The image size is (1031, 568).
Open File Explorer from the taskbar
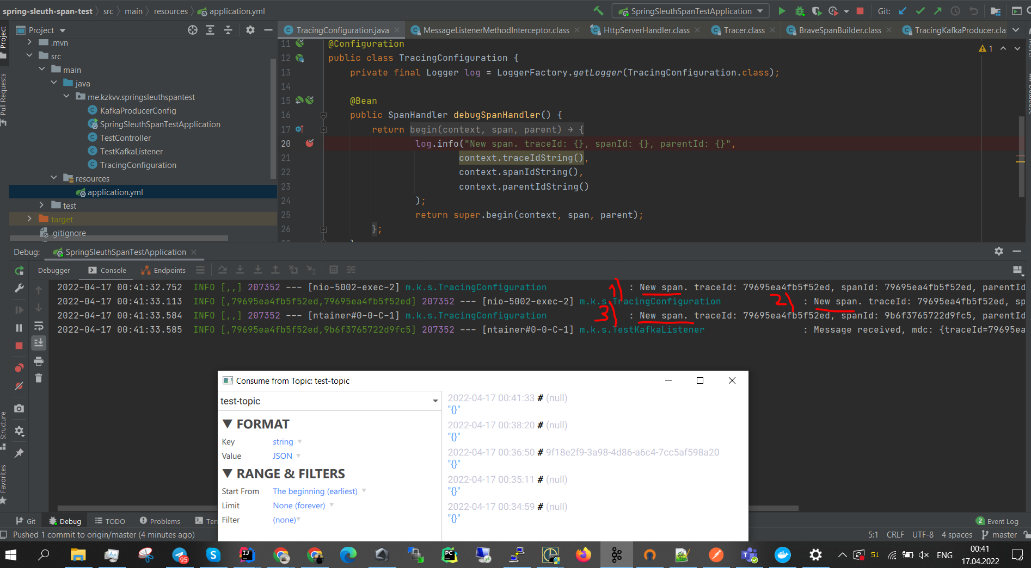pyautogui.click(x=78, y=555)
